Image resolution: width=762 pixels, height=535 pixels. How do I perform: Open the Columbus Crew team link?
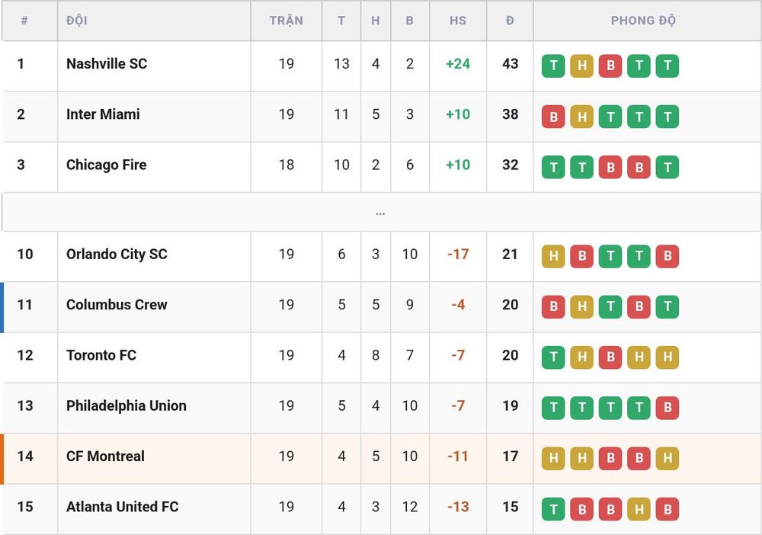(117, 305)
